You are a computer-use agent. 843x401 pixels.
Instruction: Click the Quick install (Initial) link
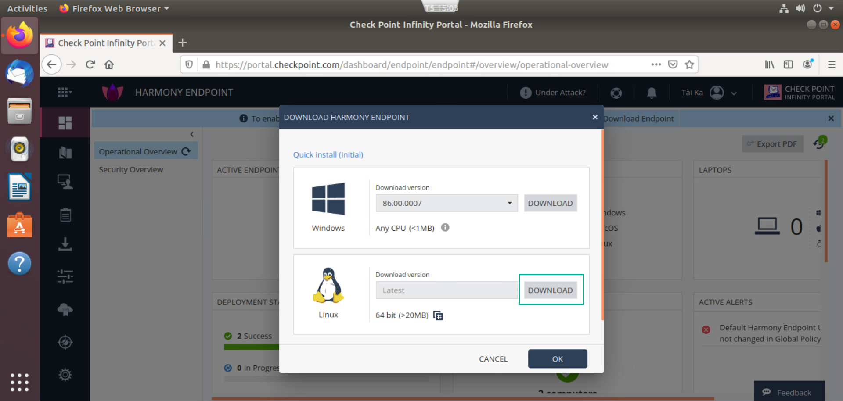pyautogui.click(x=328, y=154)
